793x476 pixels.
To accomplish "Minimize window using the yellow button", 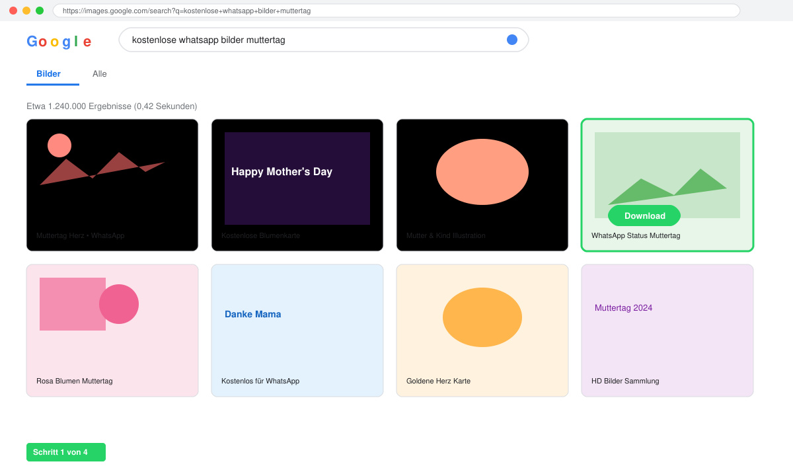I will [26, 11].
